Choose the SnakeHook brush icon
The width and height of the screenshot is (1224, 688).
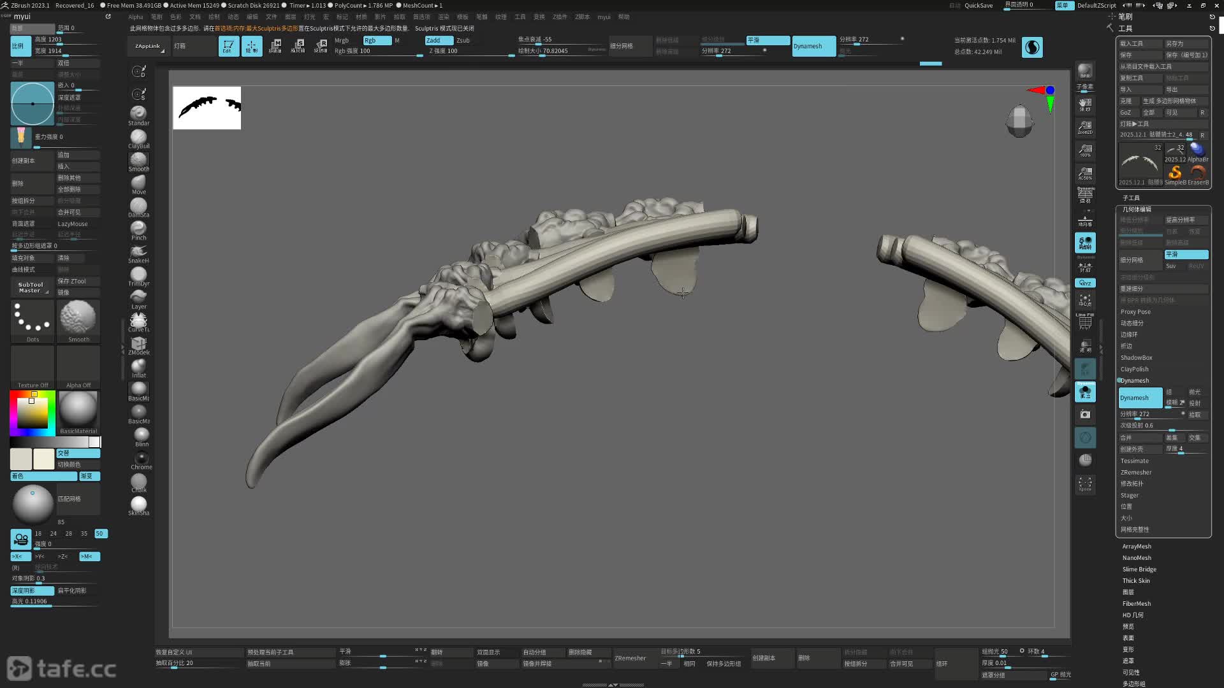coord(138,253)
